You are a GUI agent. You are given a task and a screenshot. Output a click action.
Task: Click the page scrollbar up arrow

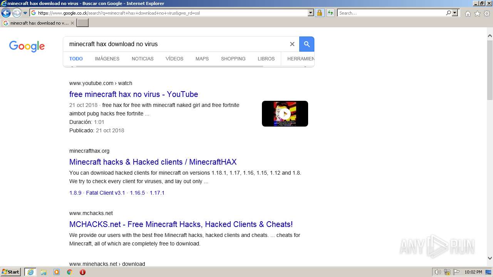pyautogui.click(x=490, y=36)
